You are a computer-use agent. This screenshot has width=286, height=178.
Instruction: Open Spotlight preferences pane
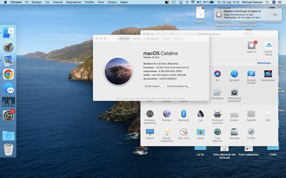[234, 76]
